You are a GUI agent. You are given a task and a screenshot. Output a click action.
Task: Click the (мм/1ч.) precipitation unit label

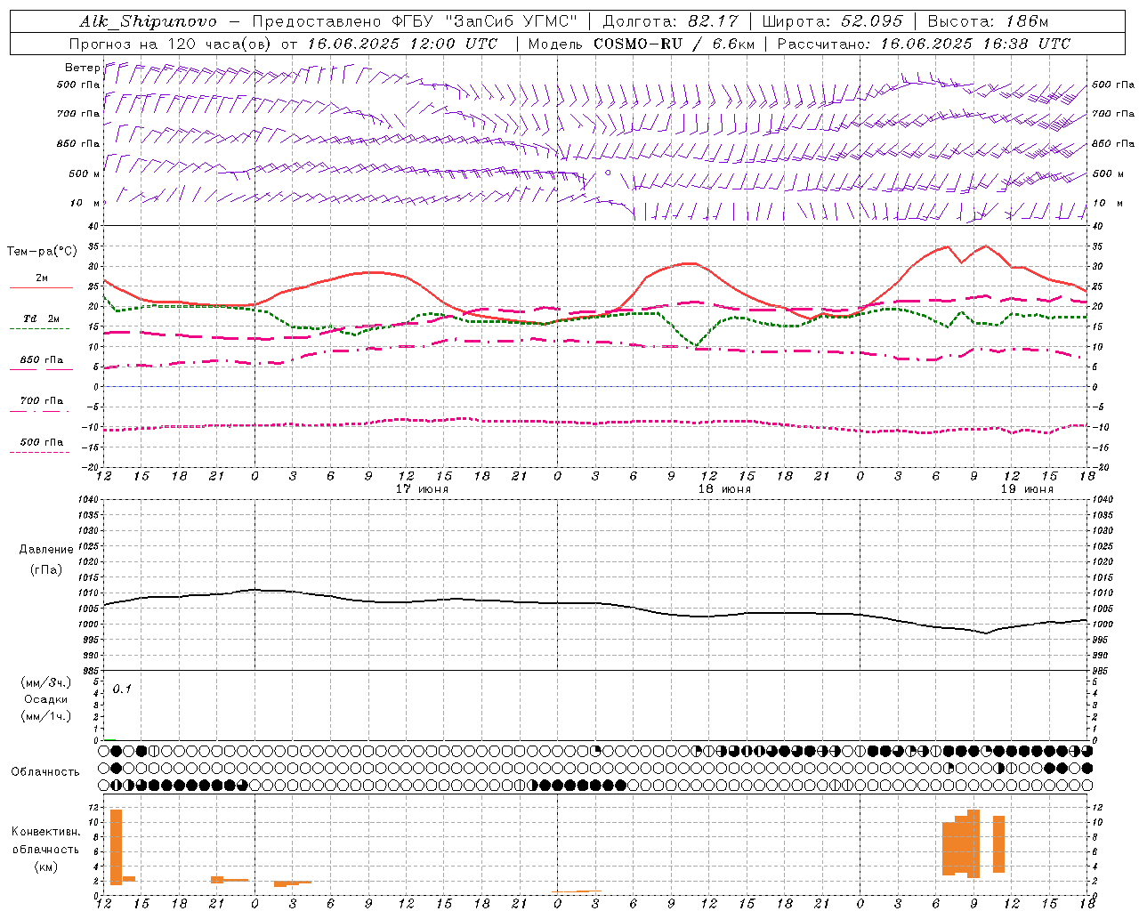pos(45,716)
